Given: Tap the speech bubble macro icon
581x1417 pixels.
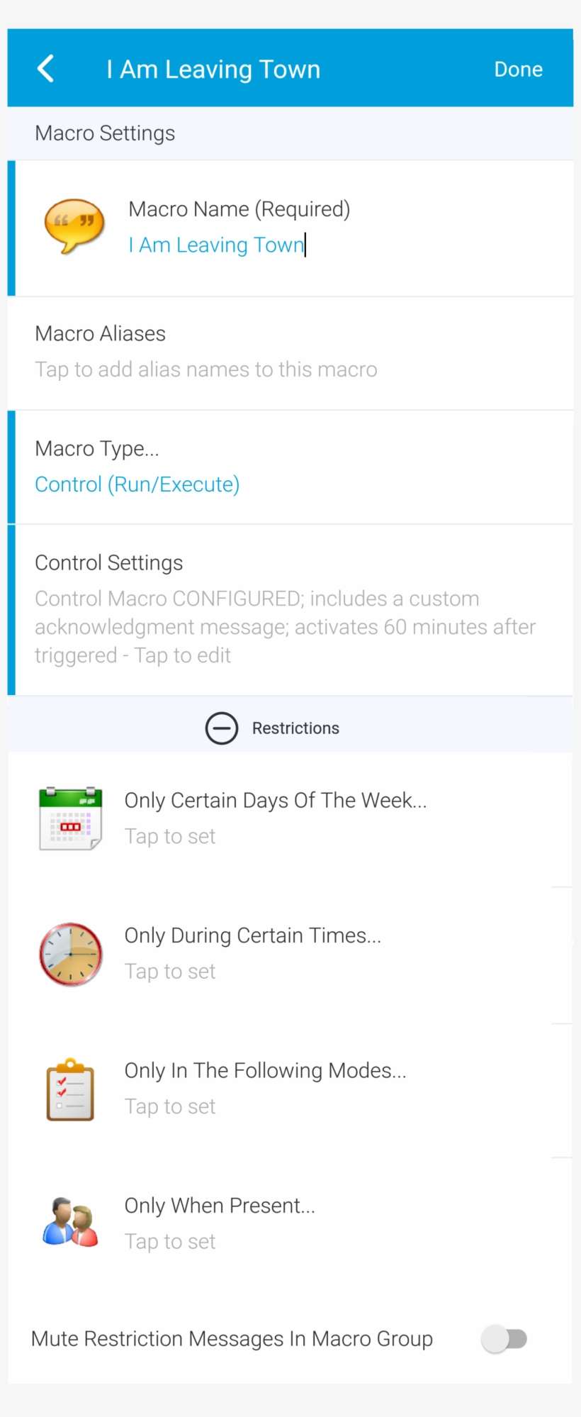Looking at the screenshot, I should click(74, 226).
